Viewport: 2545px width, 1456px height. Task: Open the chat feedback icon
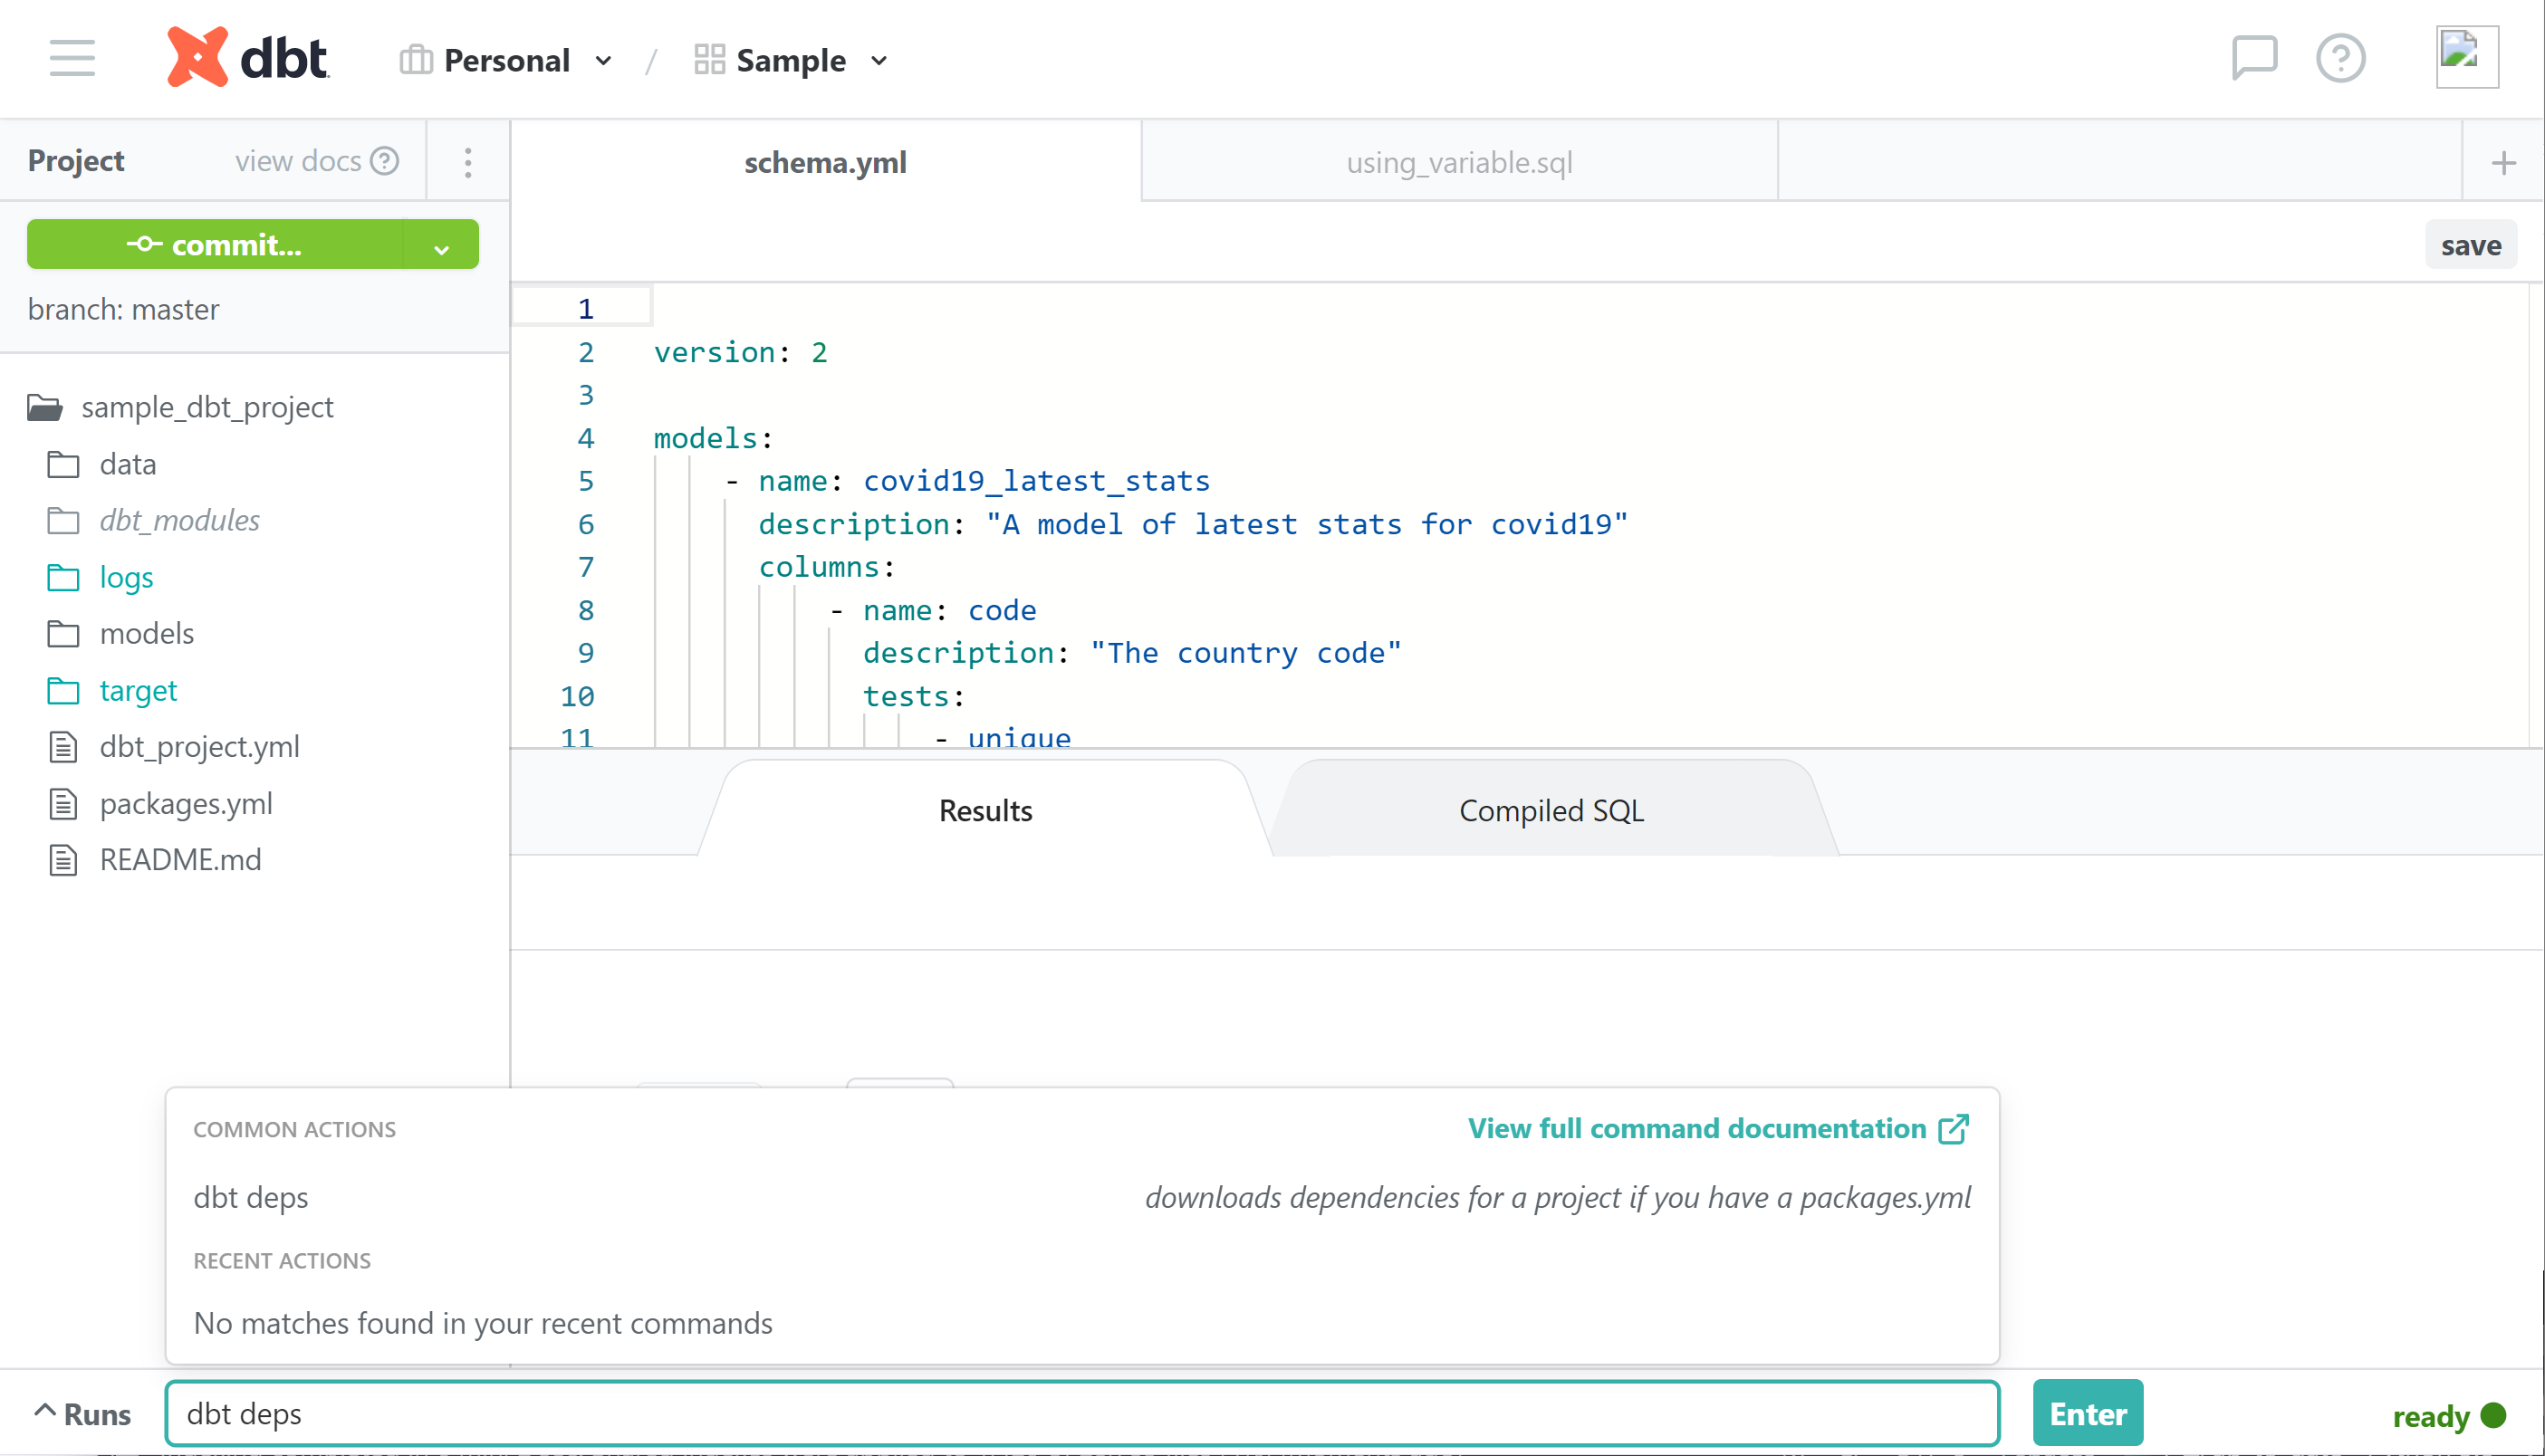click(2254, 58)
